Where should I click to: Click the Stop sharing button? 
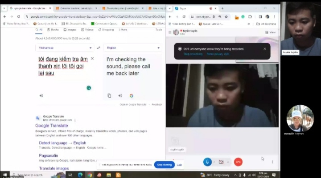[x=164, y=165]
